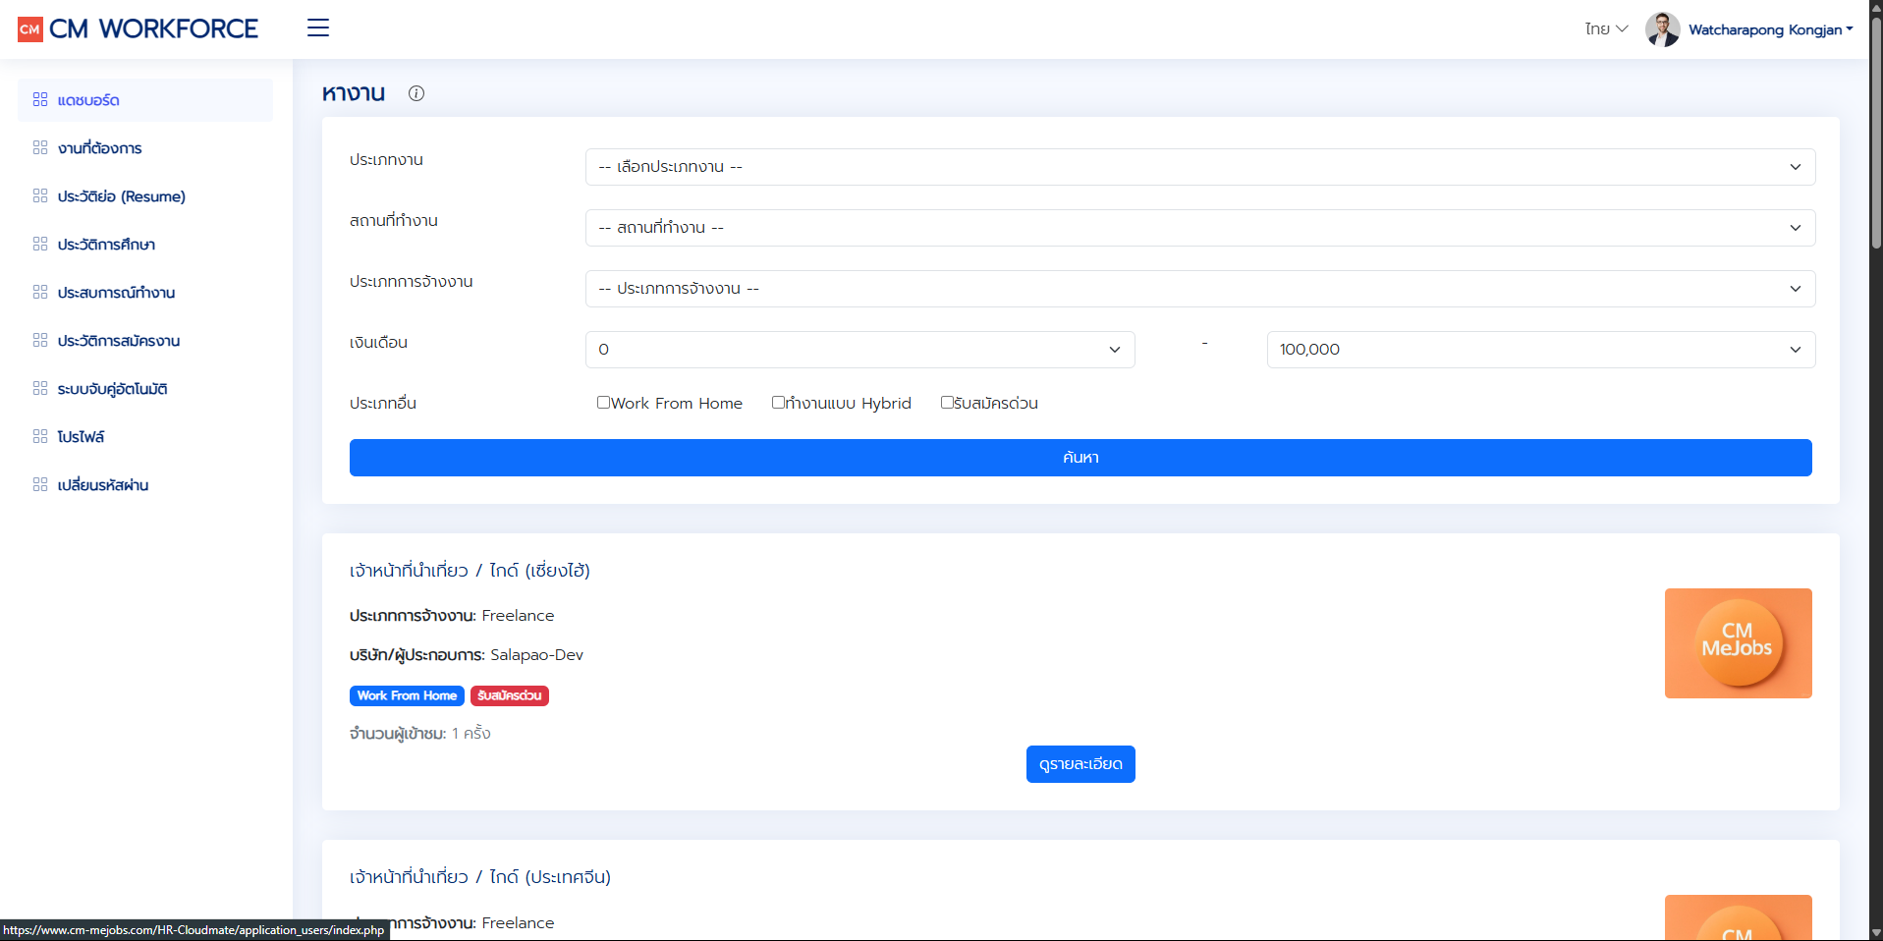Click the หางาน page heading

pyautogui.click(x=354, y=93)
